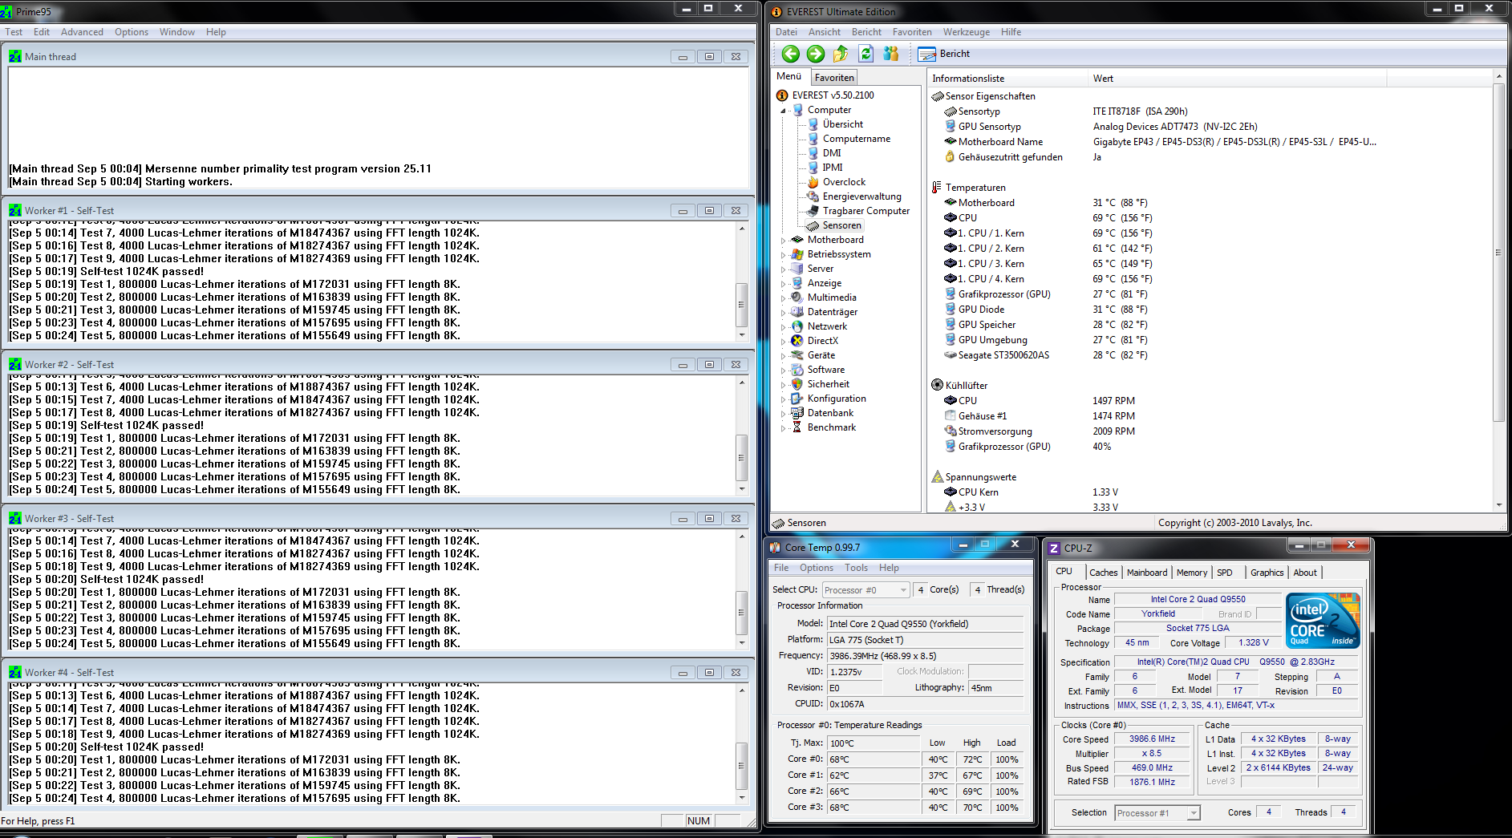Expand the Multimedia tree node
The image size is (1512, 838).
(784, 298)
